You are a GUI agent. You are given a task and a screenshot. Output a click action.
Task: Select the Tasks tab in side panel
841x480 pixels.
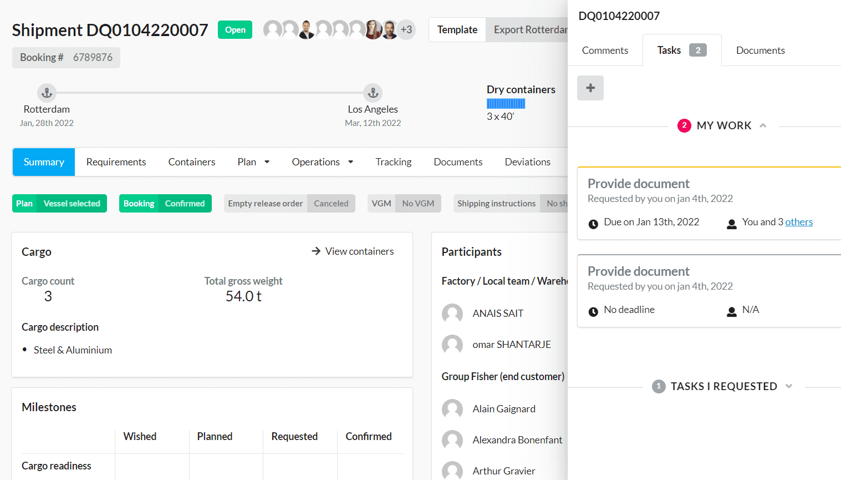pyautogui.click(x=682, y=50)
